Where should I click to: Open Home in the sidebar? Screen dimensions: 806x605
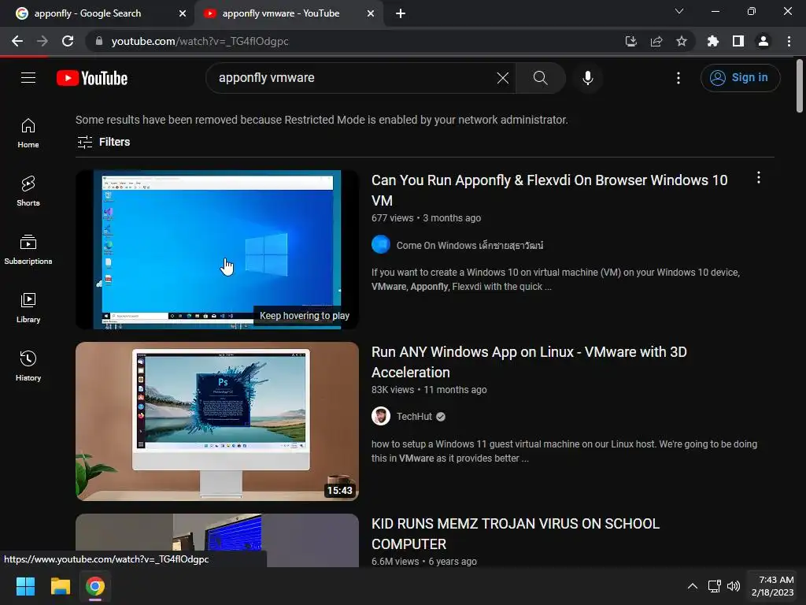tap(28, 132)
